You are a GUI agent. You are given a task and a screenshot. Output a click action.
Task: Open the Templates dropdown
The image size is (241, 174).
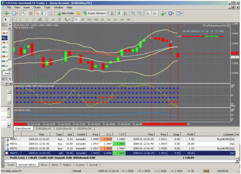179,13
